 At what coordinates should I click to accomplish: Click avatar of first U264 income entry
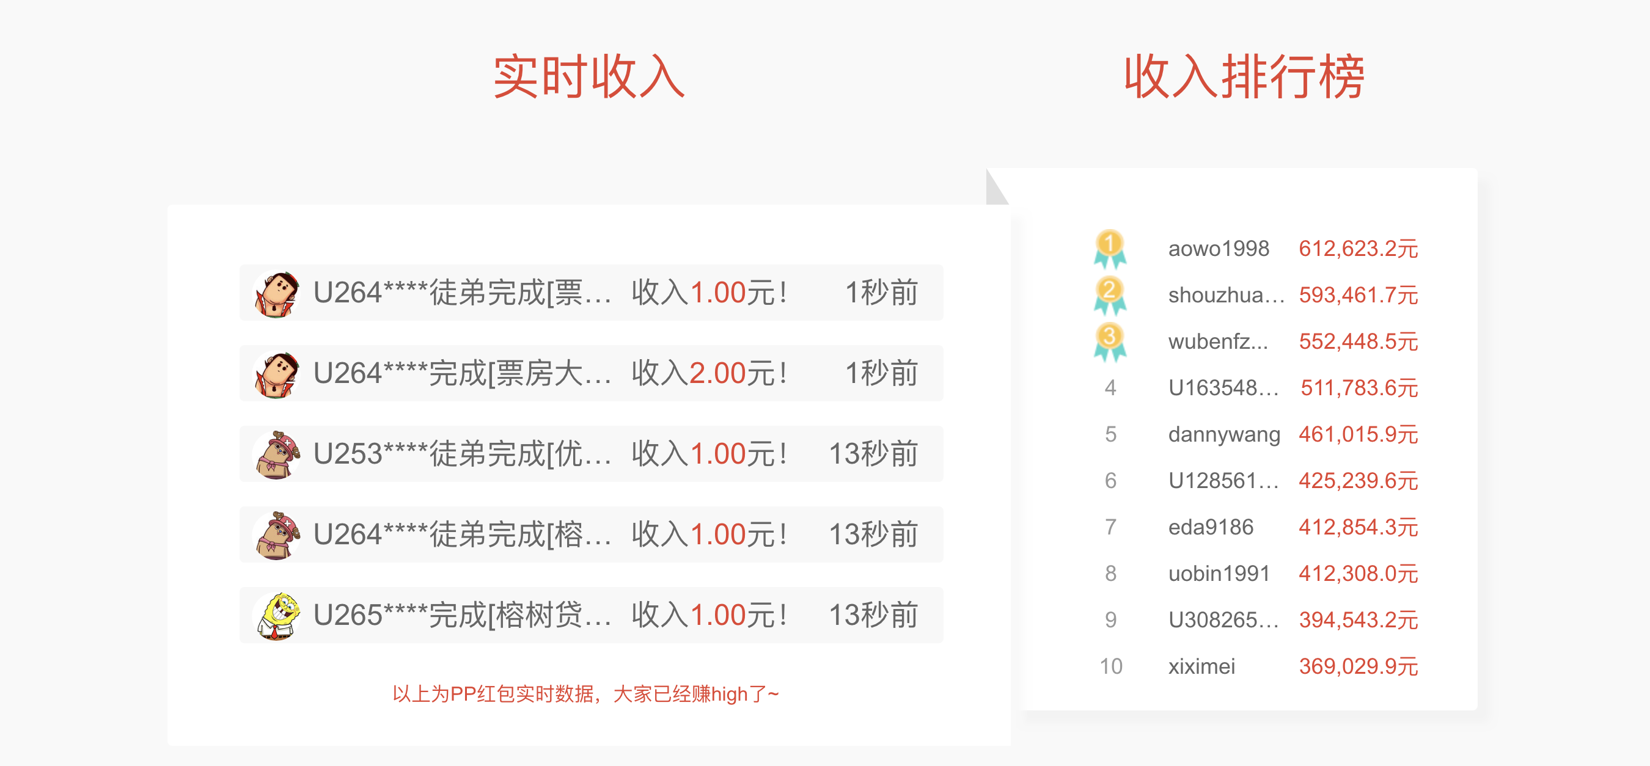tap(277, 293)
